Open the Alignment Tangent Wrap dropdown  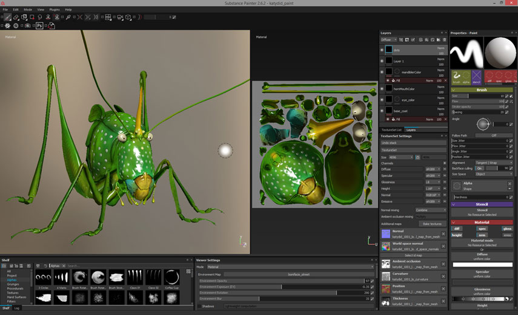(494, 163)
